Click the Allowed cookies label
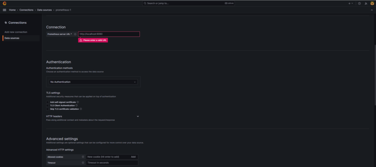This screenshot has height=167, width=376. 55,157
